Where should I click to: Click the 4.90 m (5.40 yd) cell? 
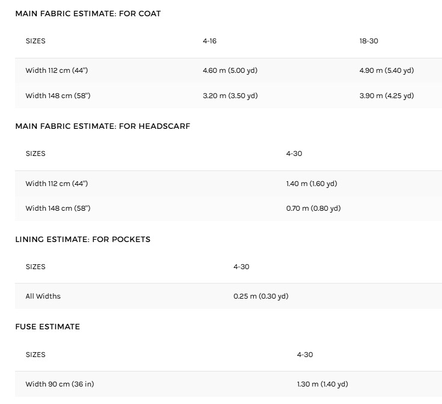coord(386,70)
